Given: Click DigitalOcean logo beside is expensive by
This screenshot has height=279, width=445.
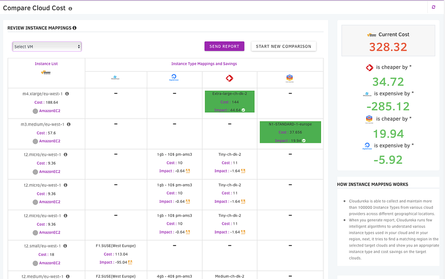Looking at the screenshot, I should click(367, 146).
